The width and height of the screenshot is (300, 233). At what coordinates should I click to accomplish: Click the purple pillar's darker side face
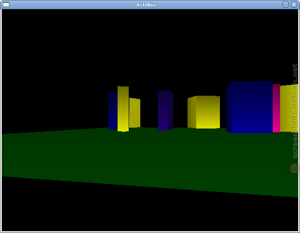pos(171,110)
